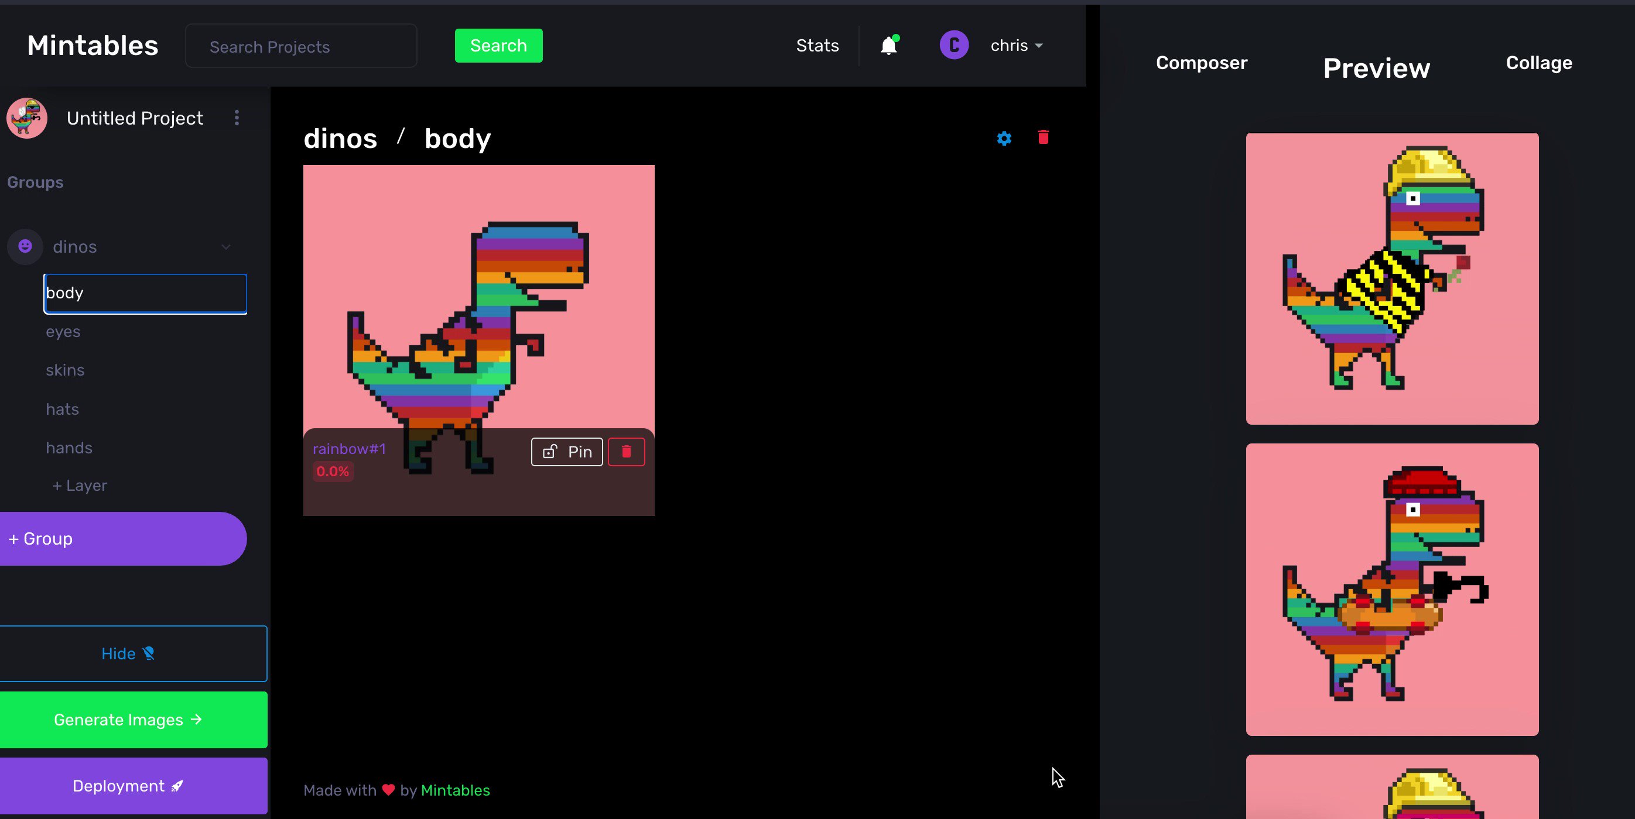Pin the rainbow#1 body trait
Viewport: 1635px width, 819px height.
click(567, 452)
